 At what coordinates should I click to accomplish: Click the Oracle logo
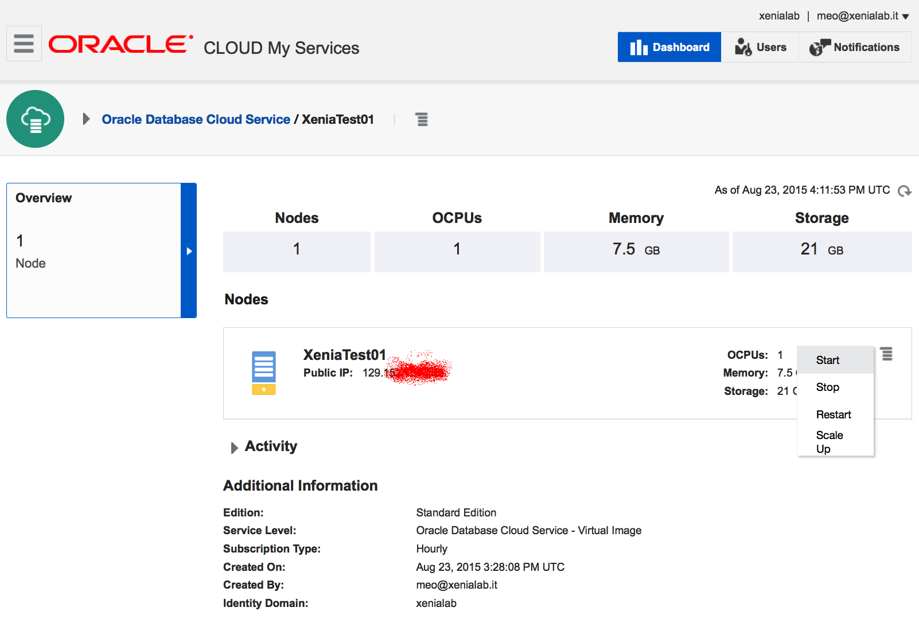[120, 45]
